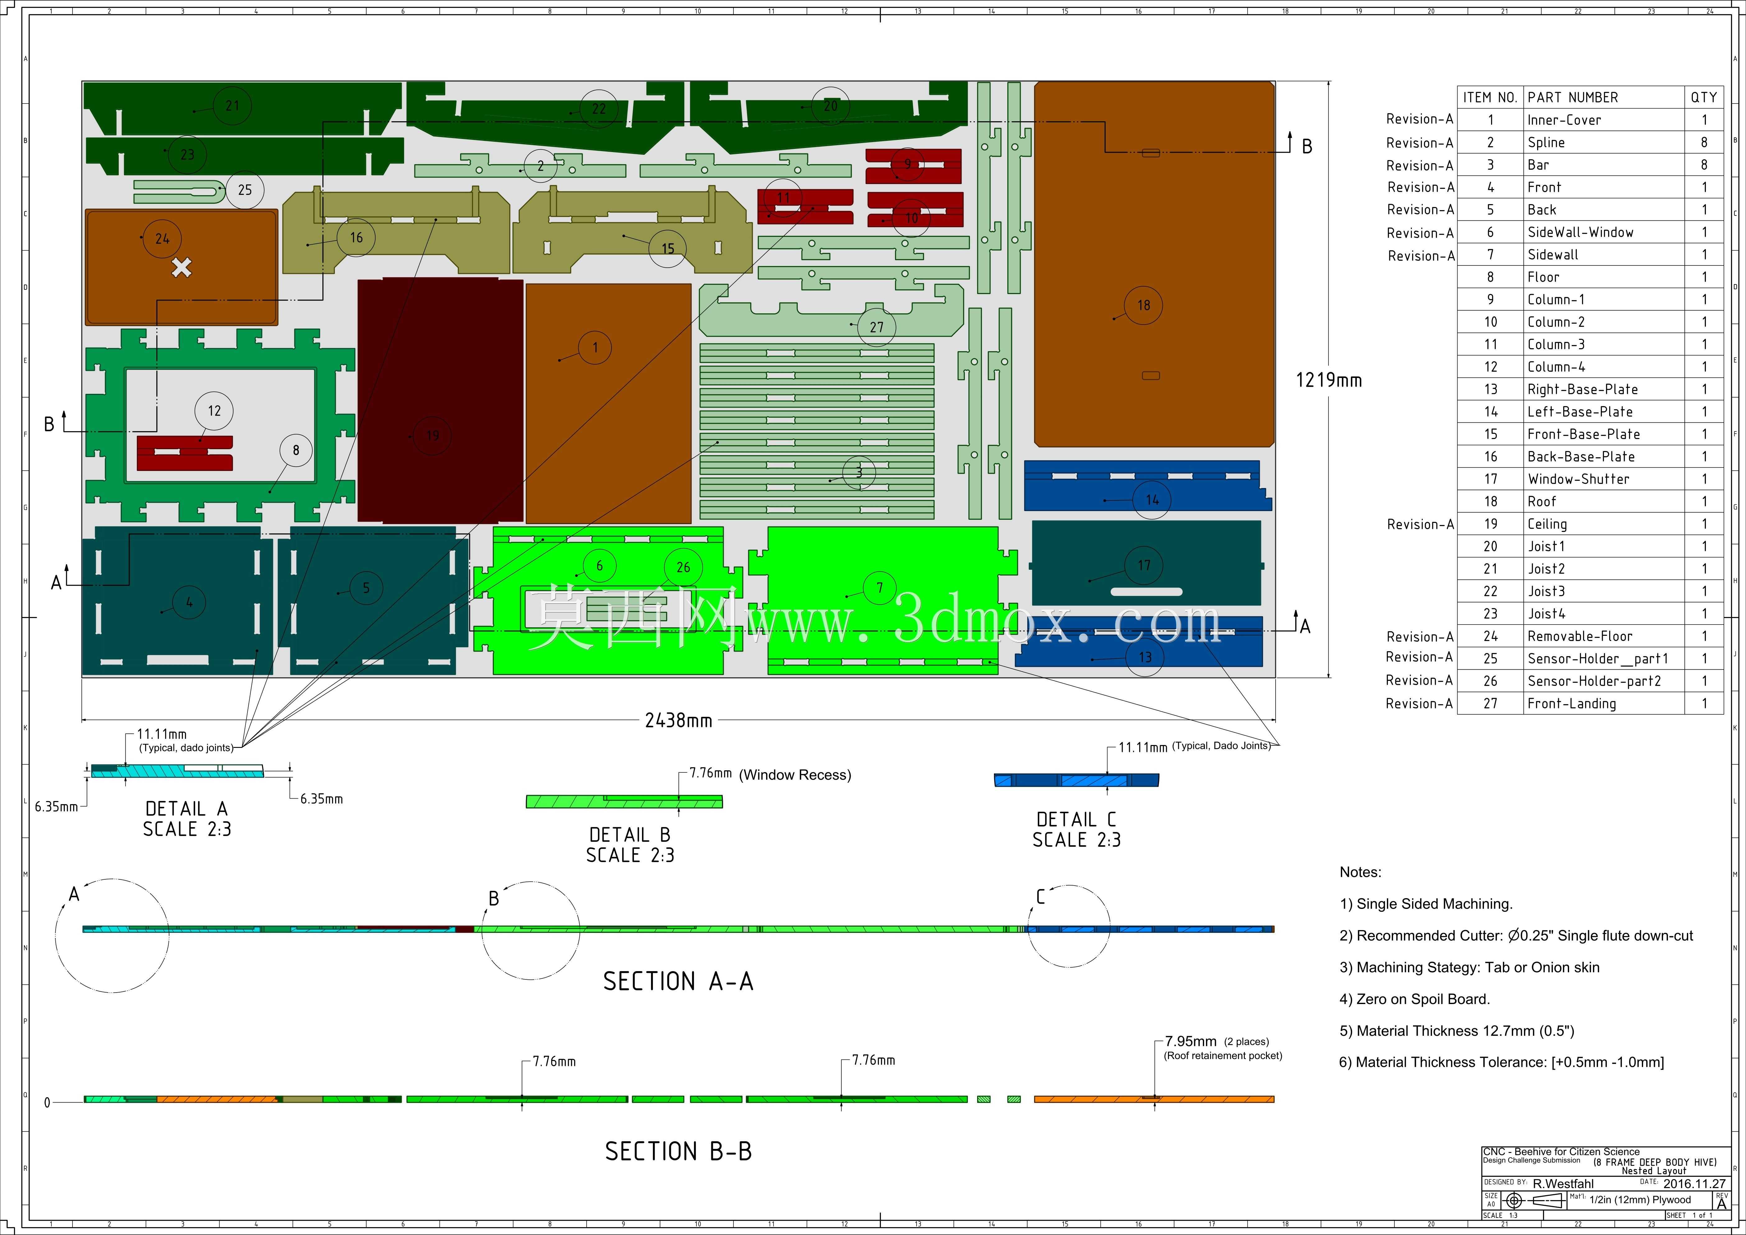Select balloon 26 on Sensor-Holder part2
Screen dimensions: 1746x1235
[683, 567]
